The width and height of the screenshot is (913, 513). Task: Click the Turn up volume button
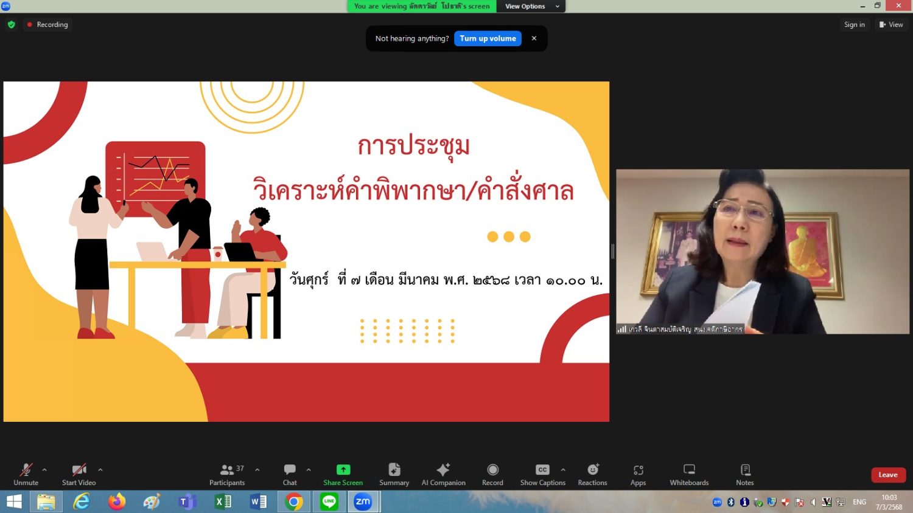pyautogui.click(x=488, y=38)
